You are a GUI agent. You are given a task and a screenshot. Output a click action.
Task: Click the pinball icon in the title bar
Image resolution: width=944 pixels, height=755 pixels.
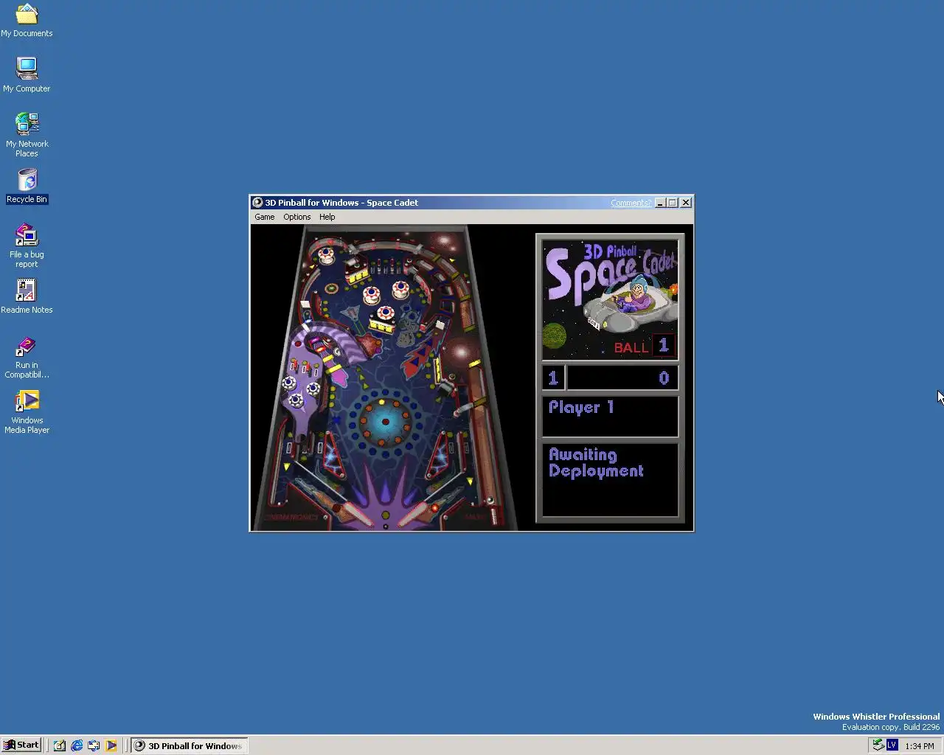pyautogui.click(x=257, y=203)
